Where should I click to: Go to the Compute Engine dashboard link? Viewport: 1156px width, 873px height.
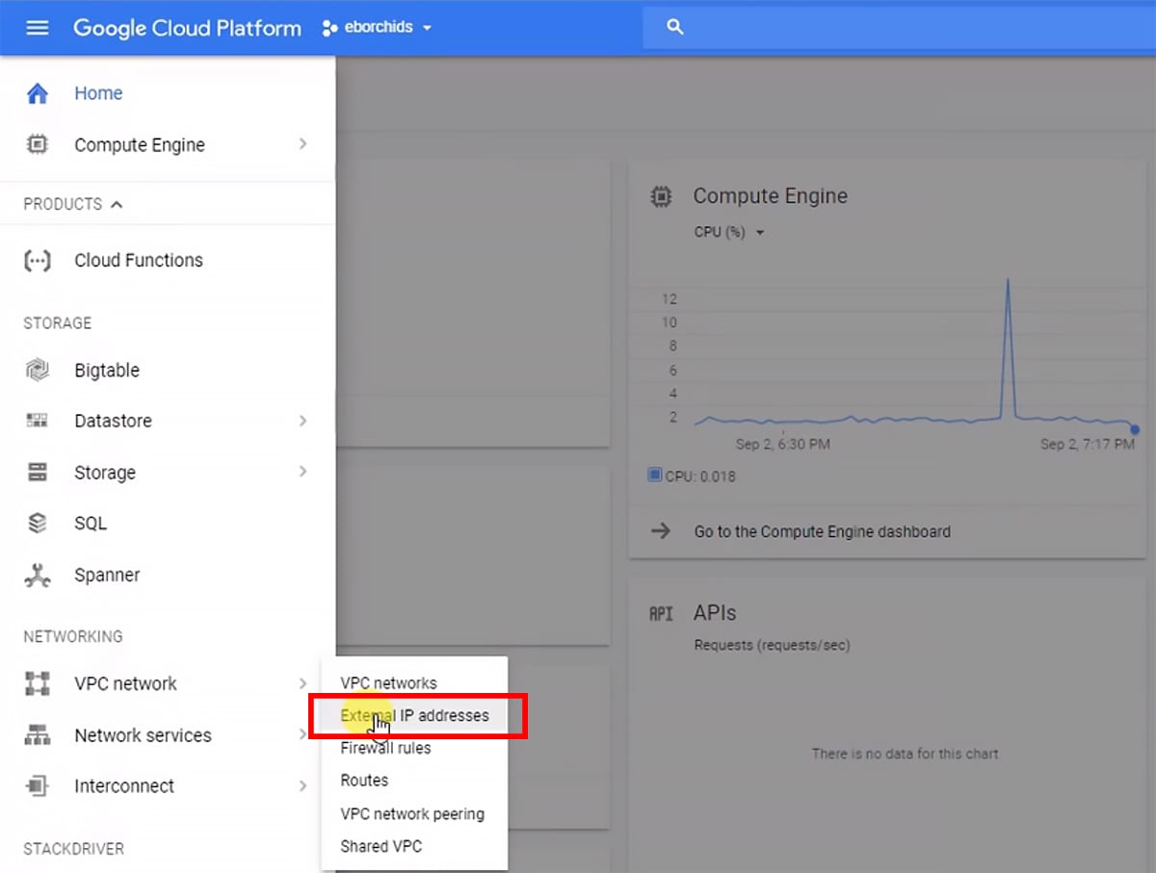coord(823,531)
